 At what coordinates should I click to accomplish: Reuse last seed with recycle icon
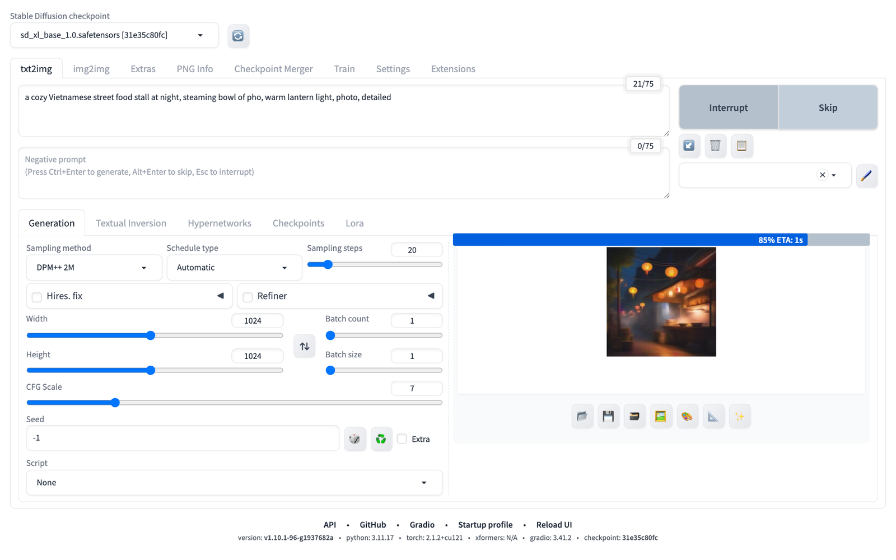[x=381, y=438]
